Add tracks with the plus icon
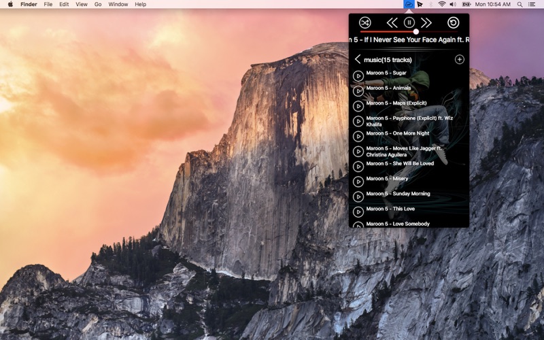The image size is (544, 340). pyautogui.click(x=460, y=59)
